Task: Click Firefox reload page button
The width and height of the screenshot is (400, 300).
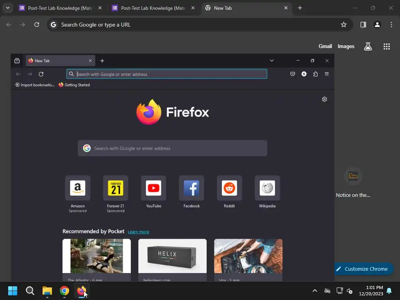Action: coord(41,74)
